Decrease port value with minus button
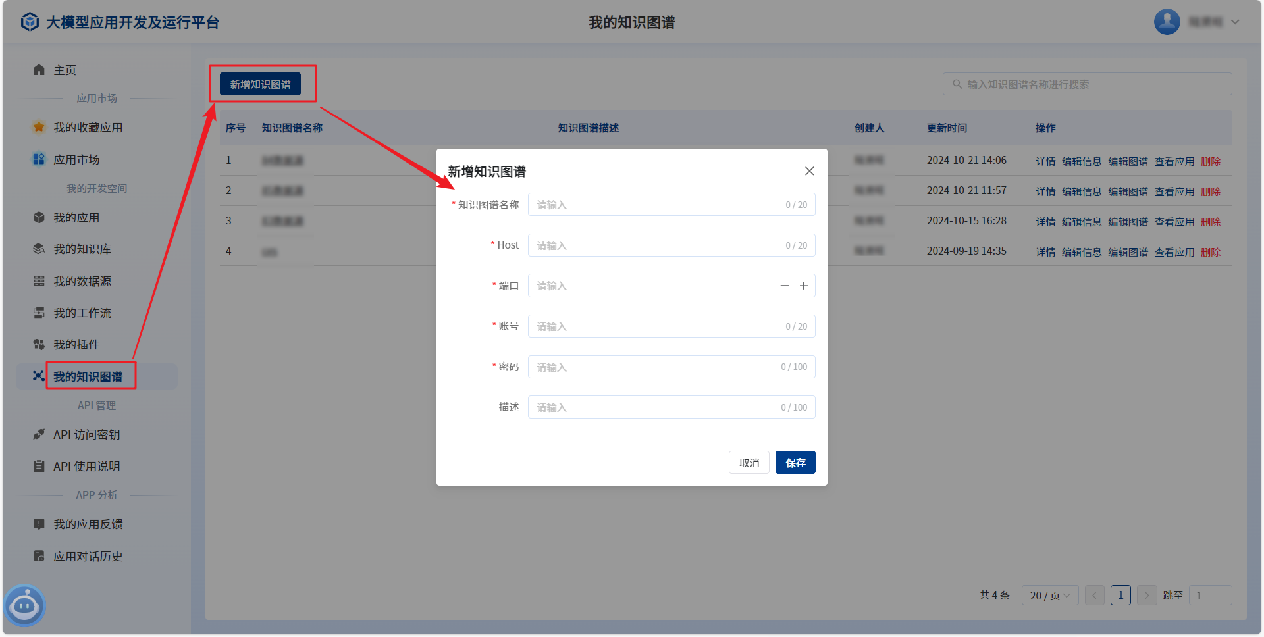Screen dimensions: 1264x637 coord(784,286)
